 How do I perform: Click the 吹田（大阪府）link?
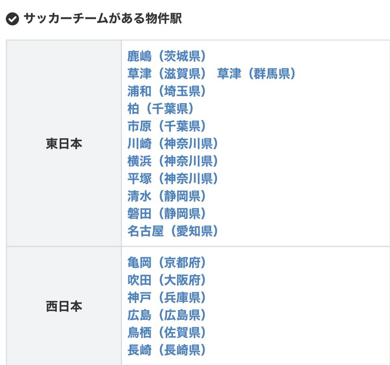click(166, 280)
